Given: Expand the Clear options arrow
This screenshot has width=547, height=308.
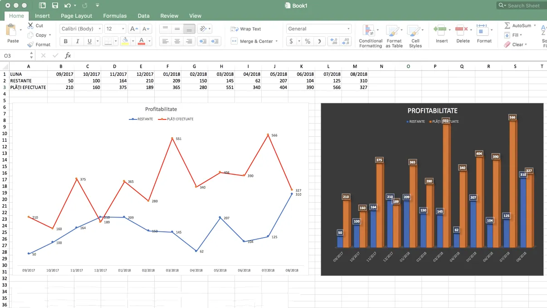Looking at the screenshot, I should coord(526,45).
